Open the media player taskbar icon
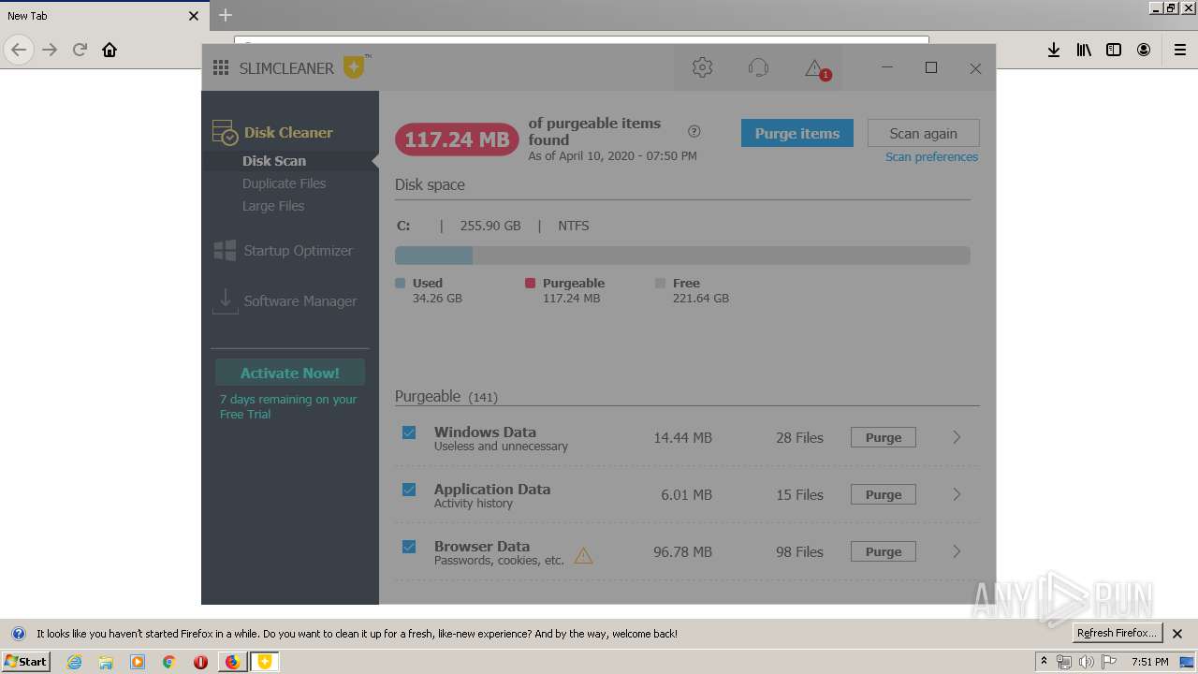Viewport: 1198px width, 674px height. click(138, 662)
